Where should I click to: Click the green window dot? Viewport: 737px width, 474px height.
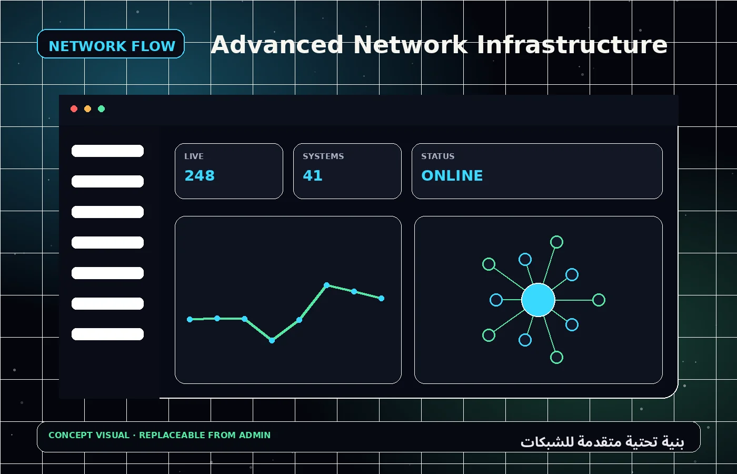tap(102, 109)
